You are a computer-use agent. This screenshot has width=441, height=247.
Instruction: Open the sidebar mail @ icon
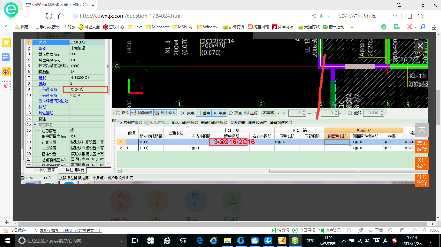tap(6, 86)
